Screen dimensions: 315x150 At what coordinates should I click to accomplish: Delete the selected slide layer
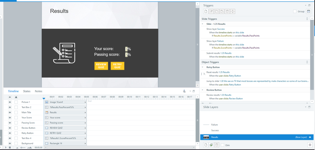(217, 145)
